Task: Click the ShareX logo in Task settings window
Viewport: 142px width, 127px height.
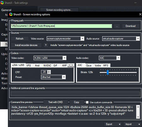Action: tap(2, 3)
